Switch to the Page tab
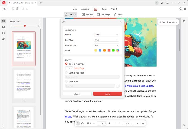Viewport: 188px width, 129px height. click(x=104, y=9)
